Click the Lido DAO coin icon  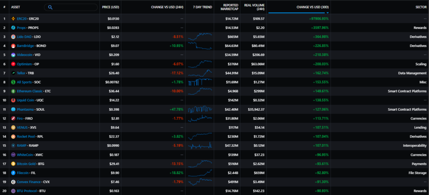pos(13,37)
